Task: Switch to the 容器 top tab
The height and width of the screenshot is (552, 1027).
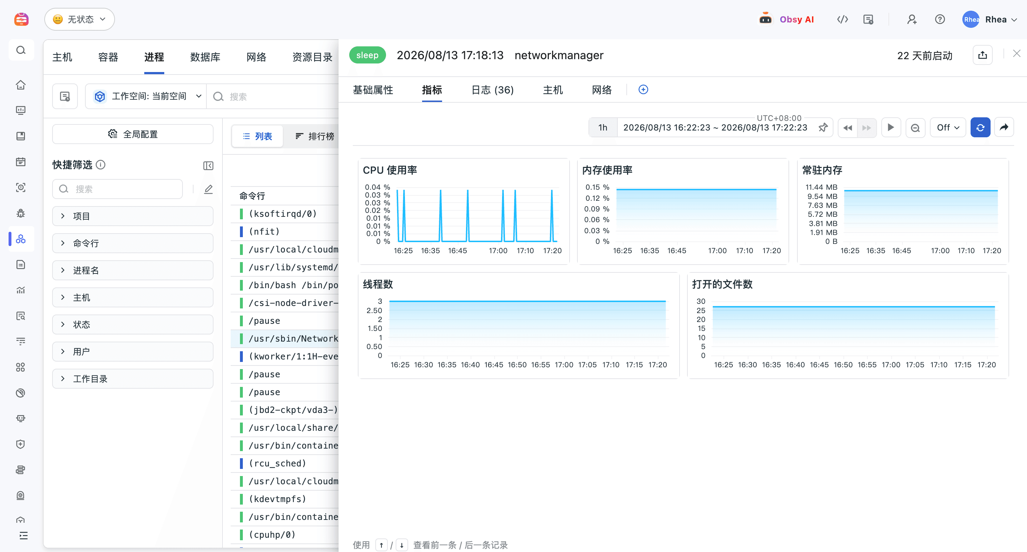Action: 108,57
